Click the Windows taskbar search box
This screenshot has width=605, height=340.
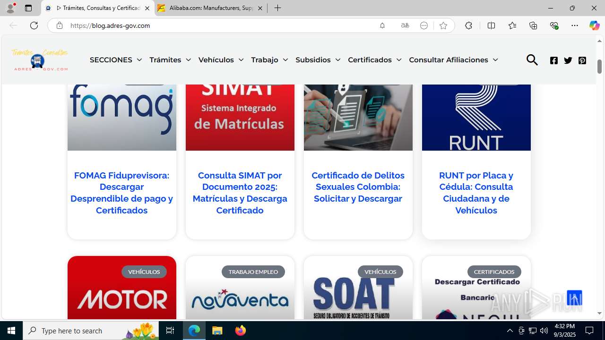[x=91, y=331]
